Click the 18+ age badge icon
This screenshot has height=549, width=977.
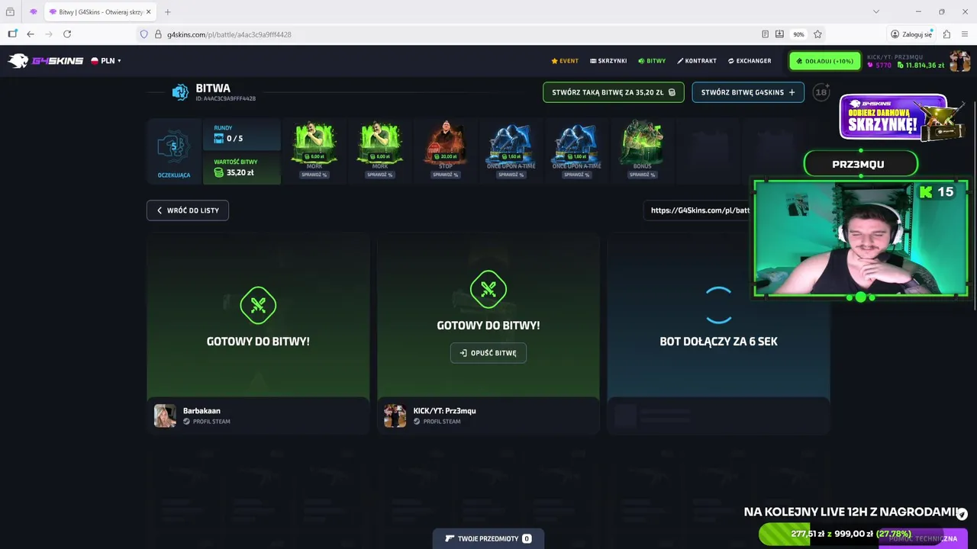[x=821, y=92]
